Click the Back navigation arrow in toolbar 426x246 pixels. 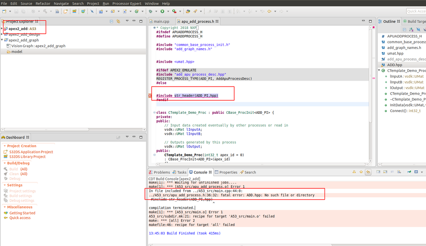point(269,12)
